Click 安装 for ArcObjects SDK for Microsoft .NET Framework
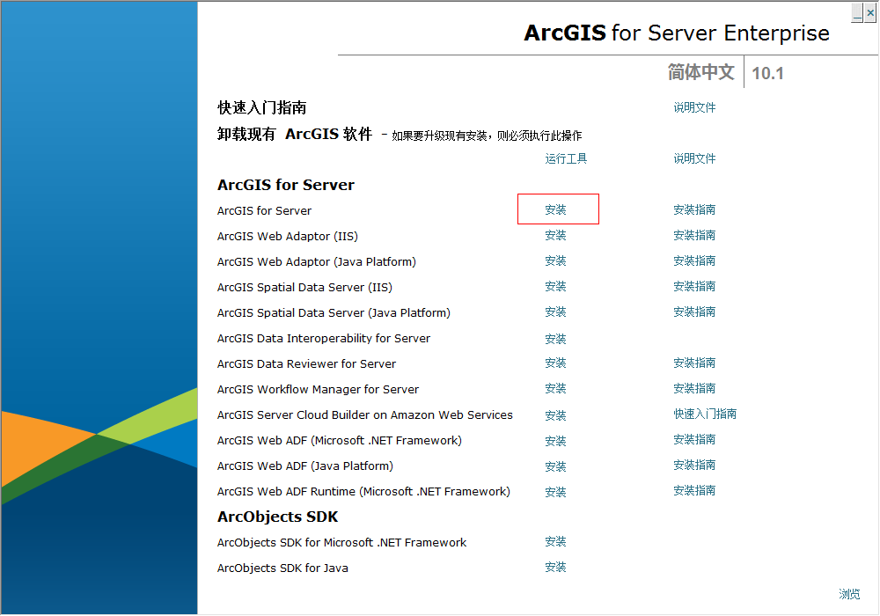The height and width of the screenshot is (616, 880). [x=555, y=542]
